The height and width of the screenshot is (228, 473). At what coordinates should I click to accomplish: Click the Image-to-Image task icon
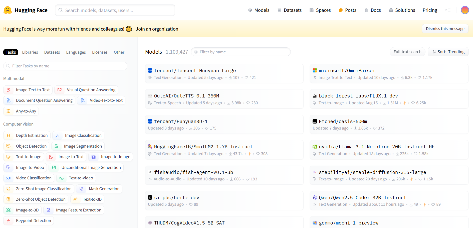(x=94, y=157)
